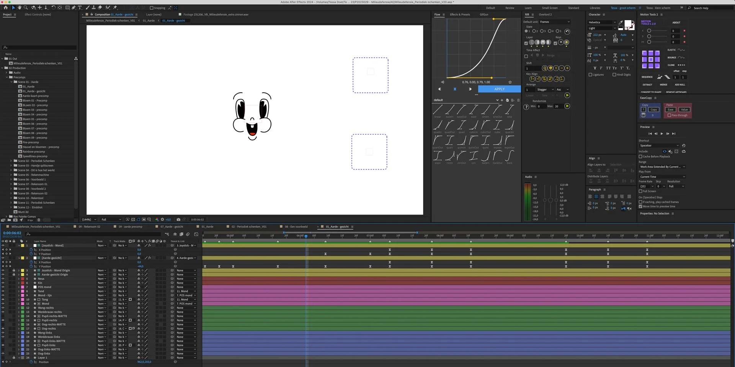Switch to the Effects & Presets tab
The image size is (735, 367).
tap(460, 15)
